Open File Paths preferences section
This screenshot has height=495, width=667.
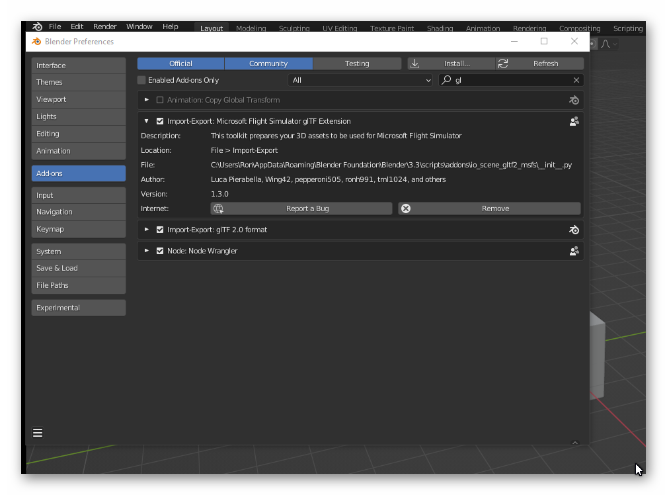click(x=79, y=285)
